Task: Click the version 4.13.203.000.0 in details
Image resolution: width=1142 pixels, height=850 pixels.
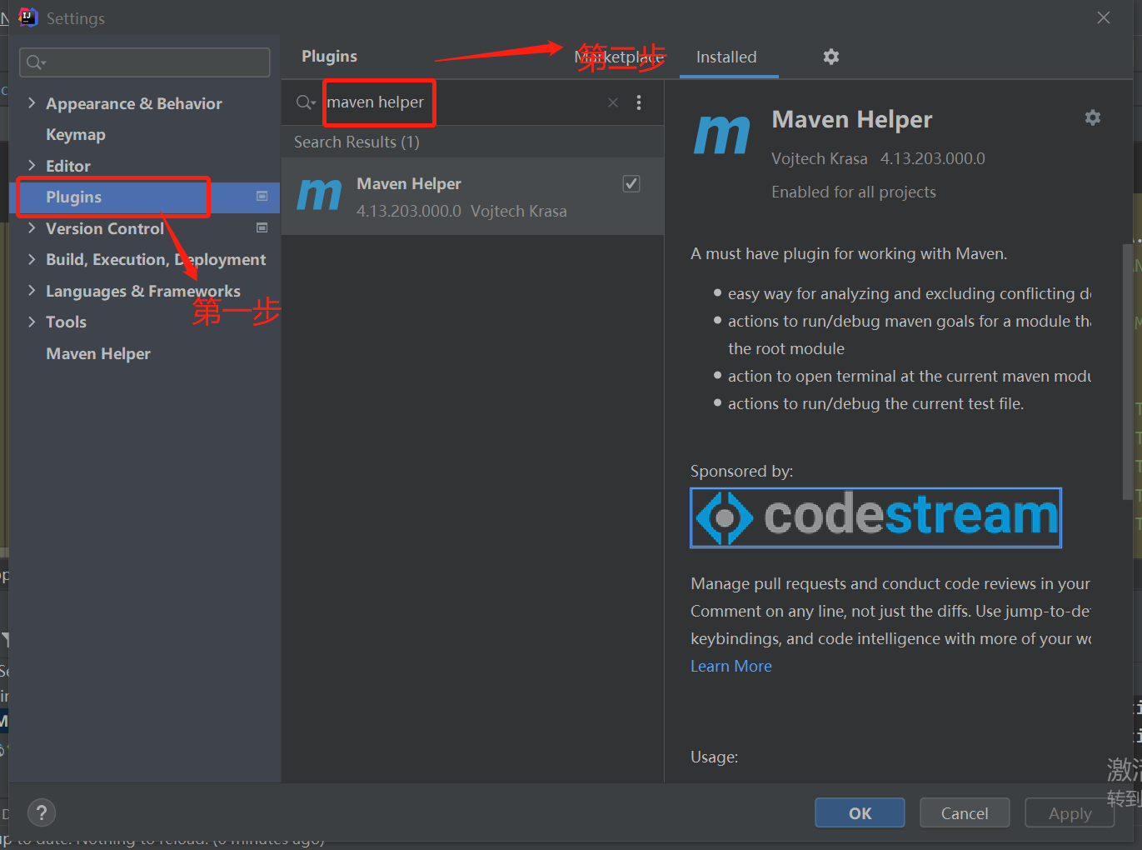Action: [933, 158]
